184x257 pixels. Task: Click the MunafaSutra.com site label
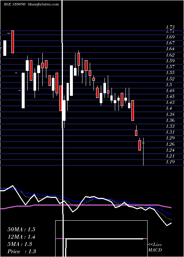(43, 4)
